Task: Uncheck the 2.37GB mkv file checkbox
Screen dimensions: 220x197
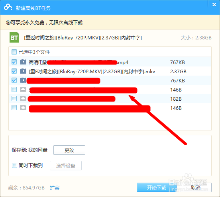Action: point(14,71)
